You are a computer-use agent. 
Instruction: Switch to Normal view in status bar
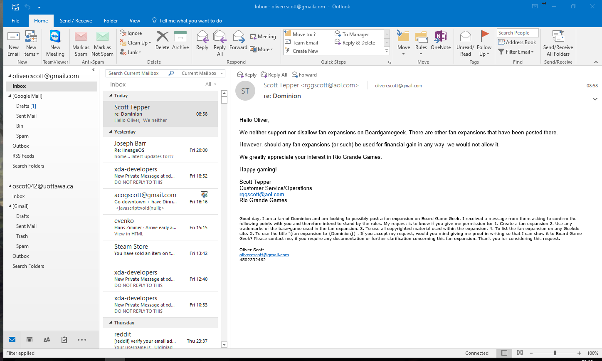coord(504,353)
